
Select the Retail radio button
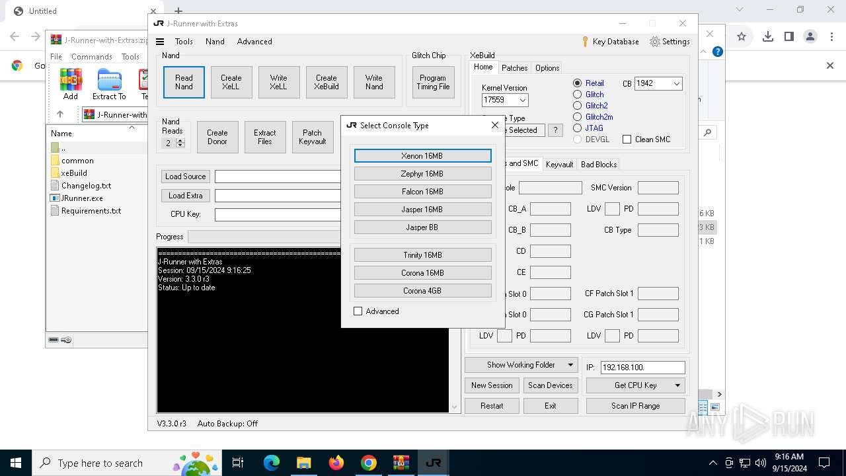[589, 83]
